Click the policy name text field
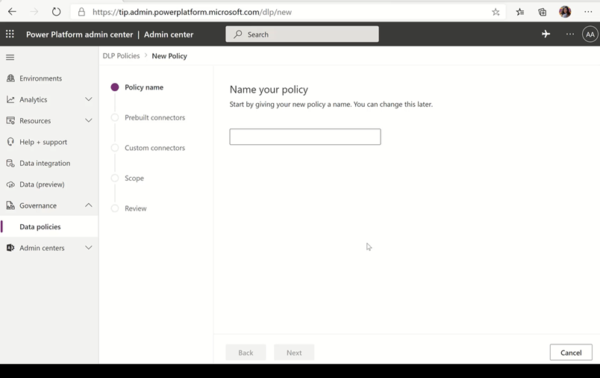 [304, 137]
